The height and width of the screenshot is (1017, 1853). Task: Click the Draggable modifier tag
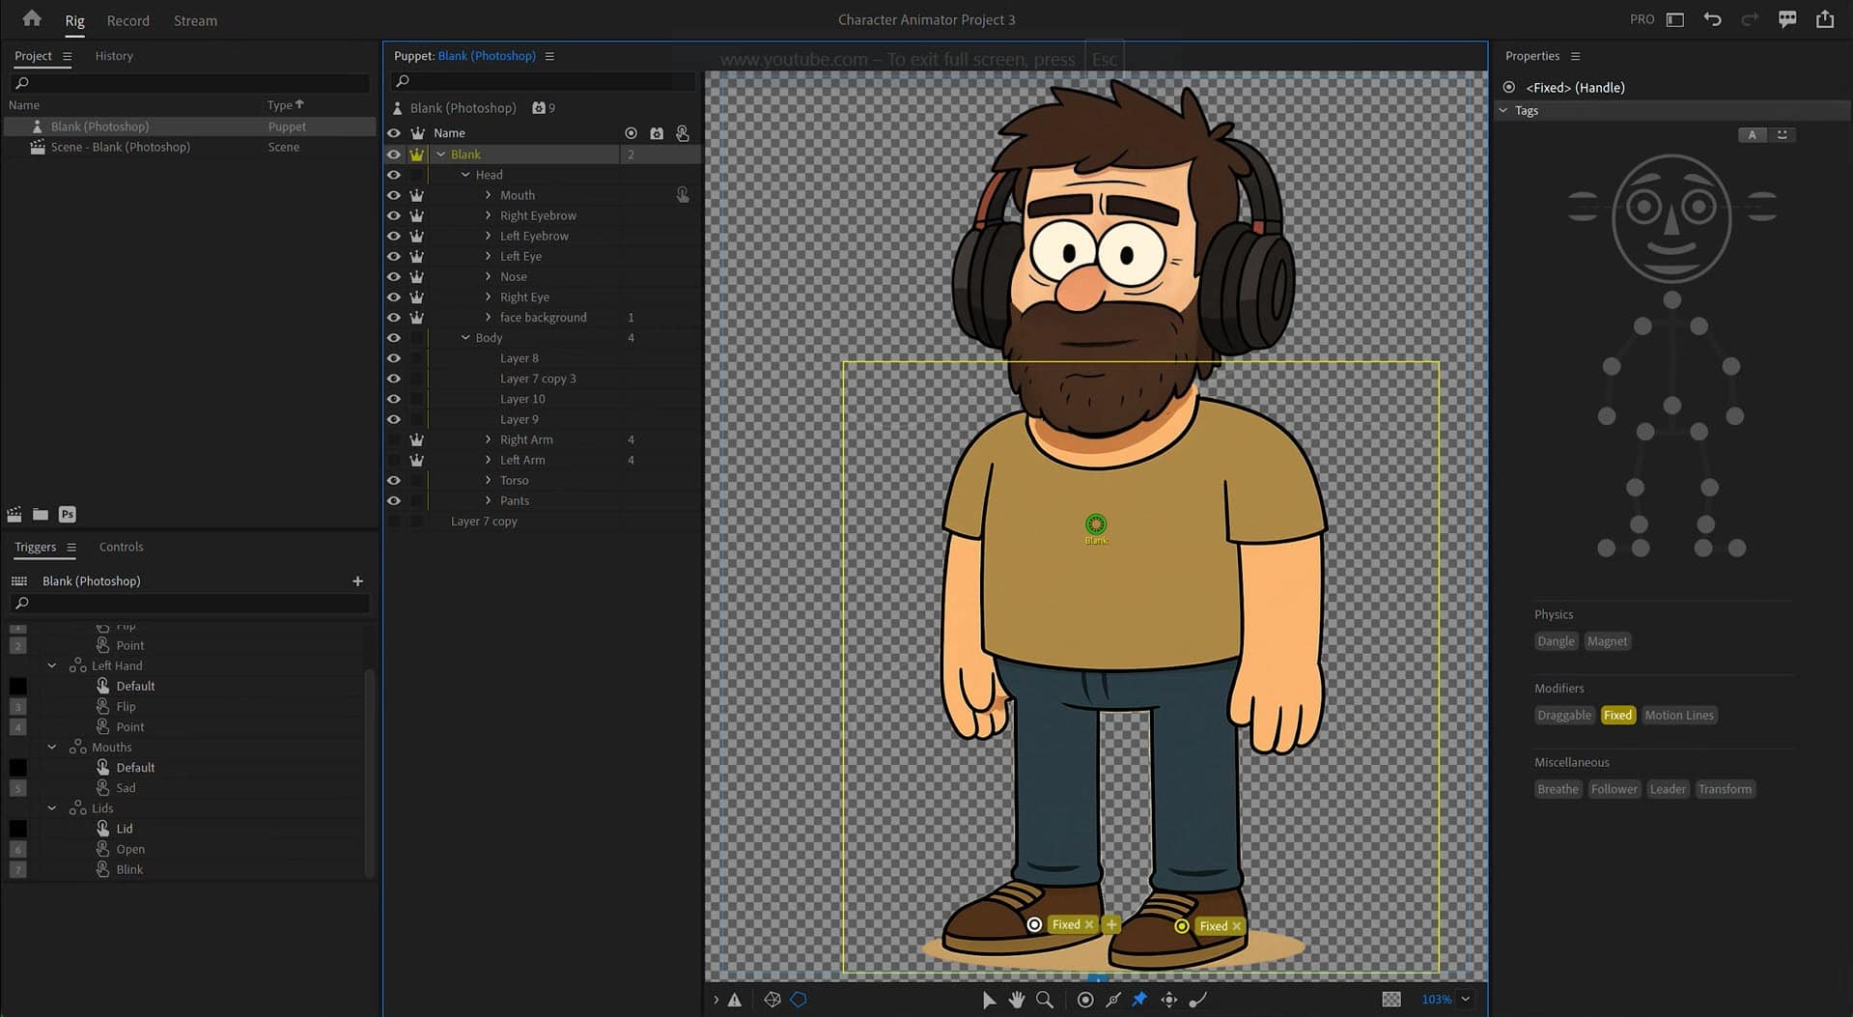pyautogui.click(x=1563, y=716)
